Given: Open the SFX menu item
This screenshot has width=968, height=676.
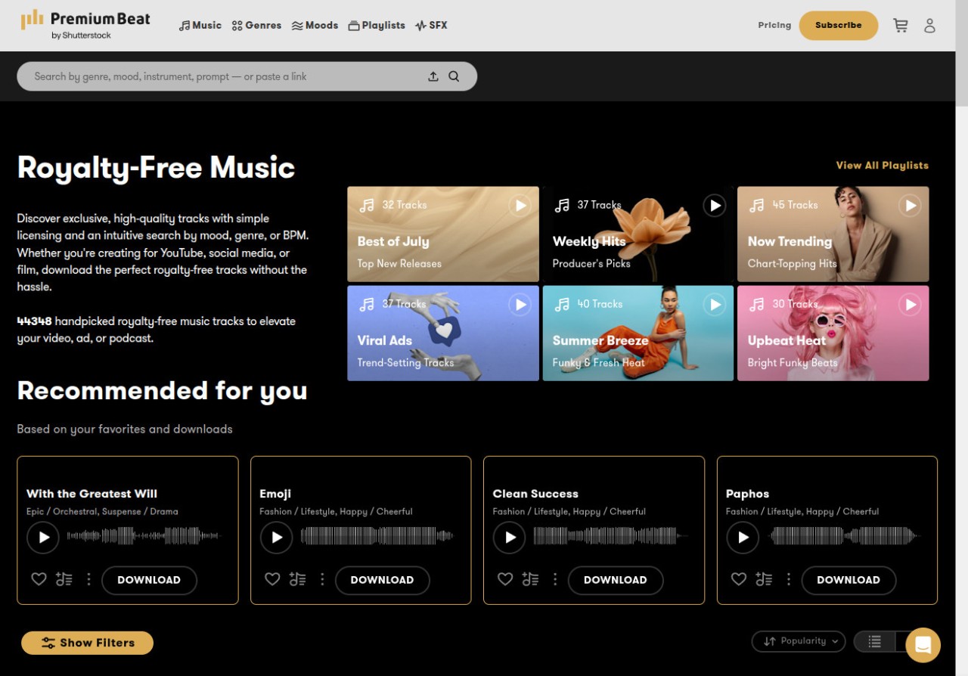Looking at the screenshot, I should coord(431,25).
